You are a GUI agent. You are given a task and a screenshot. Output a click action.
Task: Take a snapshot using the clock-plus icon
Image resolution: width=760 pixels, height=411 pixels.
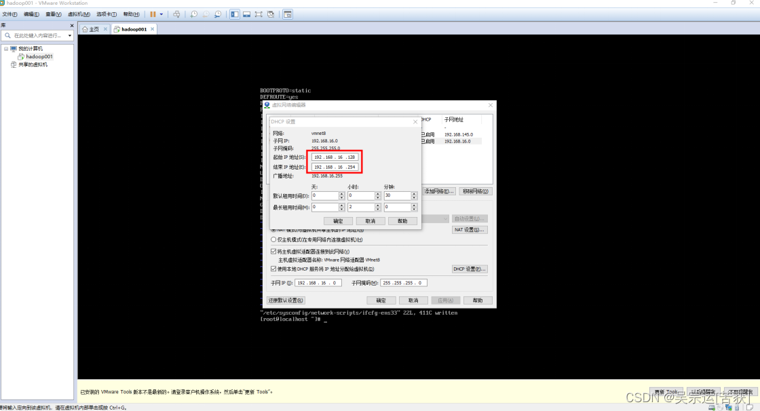194,14
